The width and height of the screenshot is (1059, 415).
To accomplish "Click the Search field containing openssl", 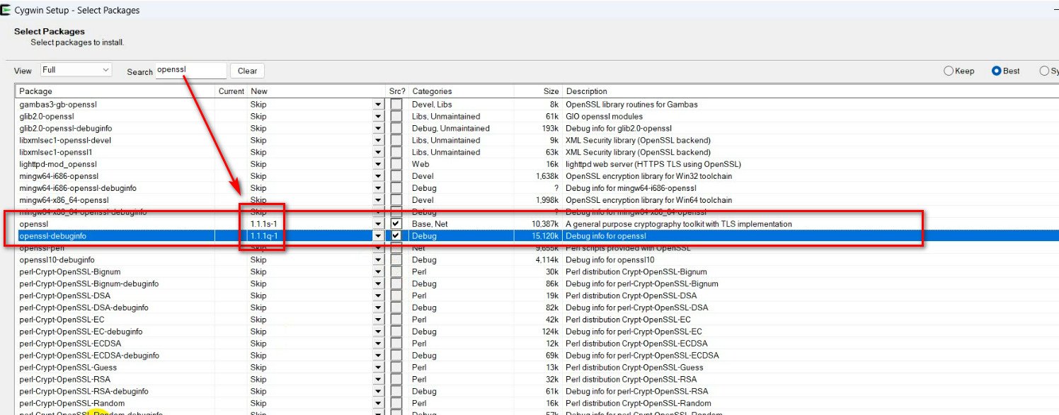I will pos(190,70).
